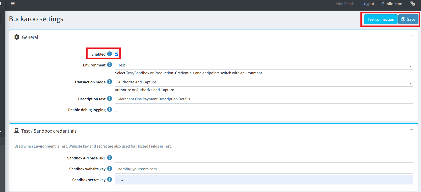
Task: Show help for Transaction mode
Action: pos(110,82)
